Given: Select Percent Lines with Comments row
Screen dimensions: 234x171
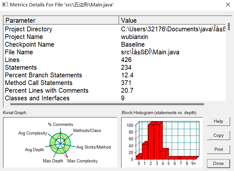Looking at the screenshot, I should click(x=115, y=91).
